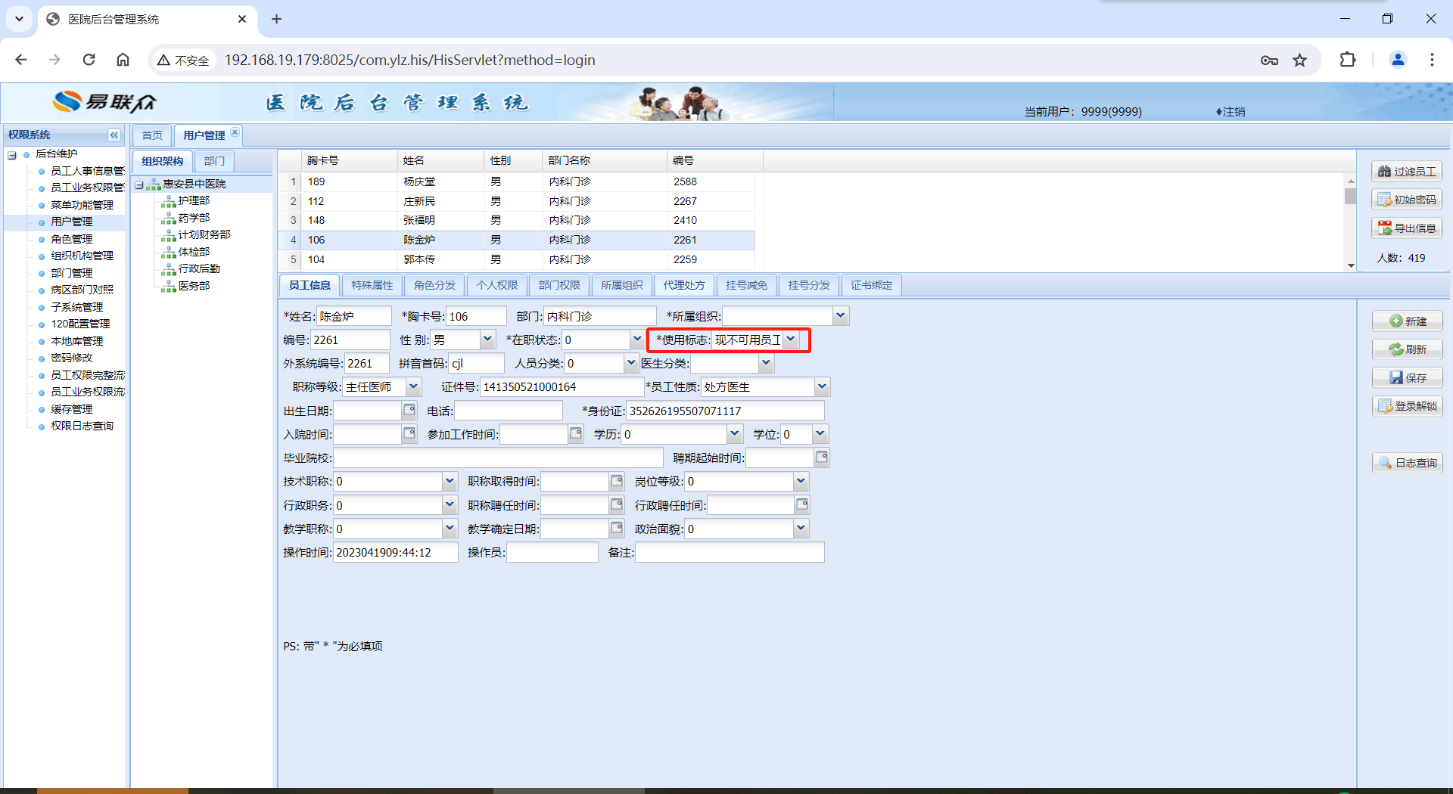
Task: Collapse the 惠安县中医院 tree node
Action: click(x=139, y=185)
